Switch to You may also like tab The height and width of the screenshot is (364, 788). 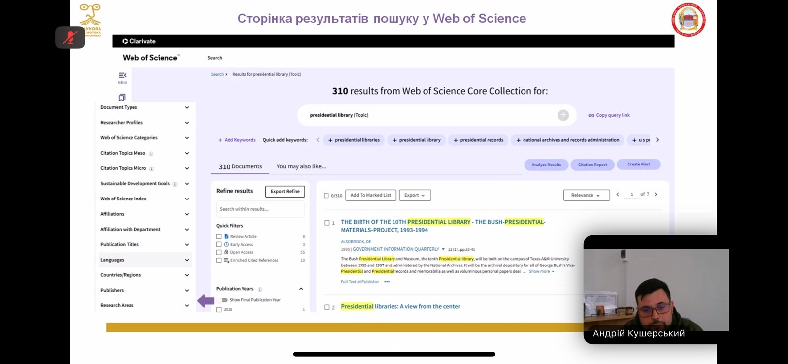pyautogui.click(x=301, y=167)
